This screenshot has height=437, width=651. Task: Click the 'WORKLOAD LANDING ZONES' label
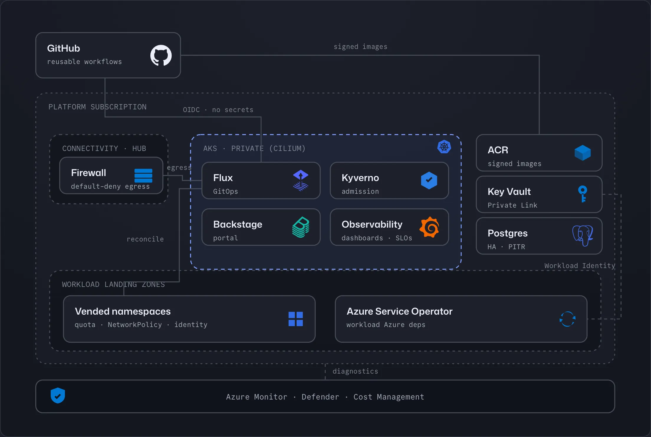tap(113, 284)
